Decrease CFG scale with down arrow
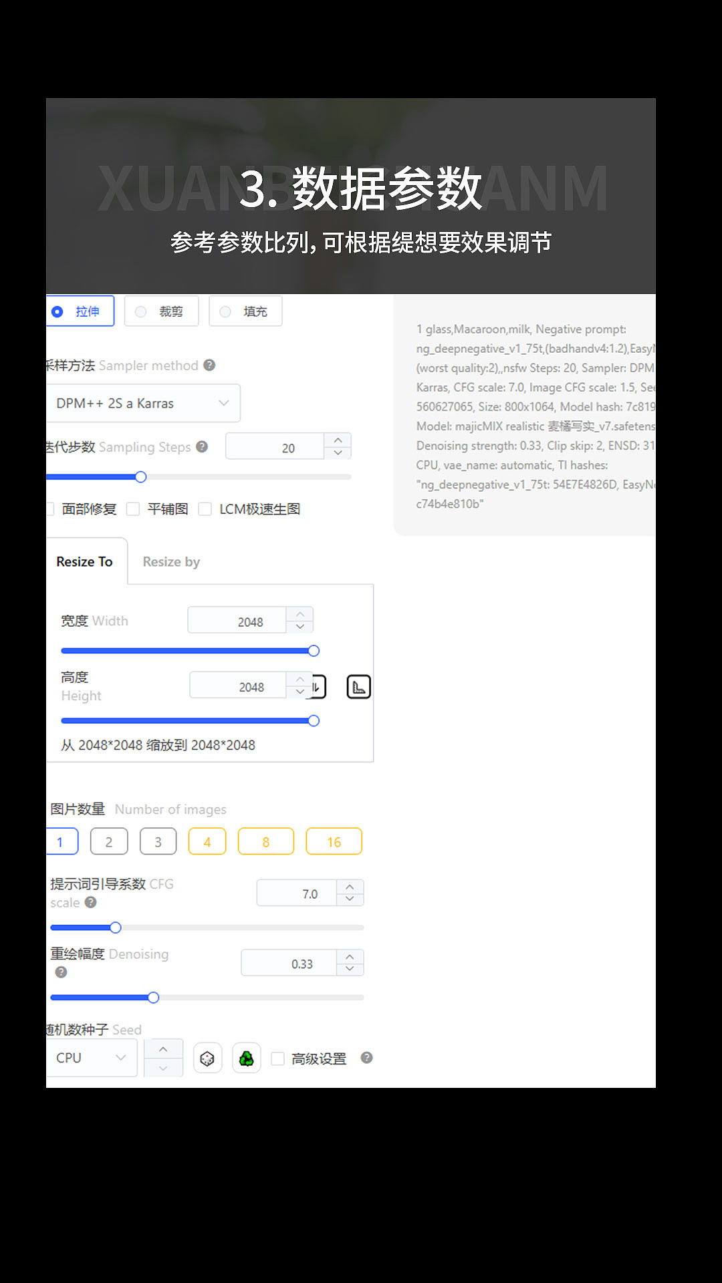 pos(350,899)
